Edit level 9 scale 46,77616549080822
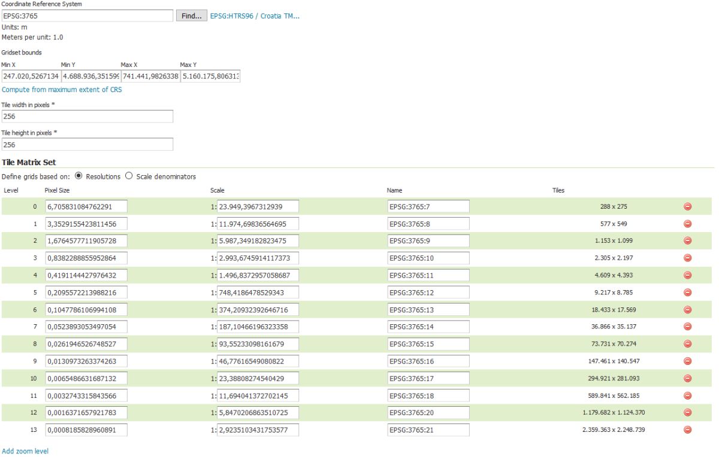This screenshot has height=457, width=719. click(x=258, y=361)
